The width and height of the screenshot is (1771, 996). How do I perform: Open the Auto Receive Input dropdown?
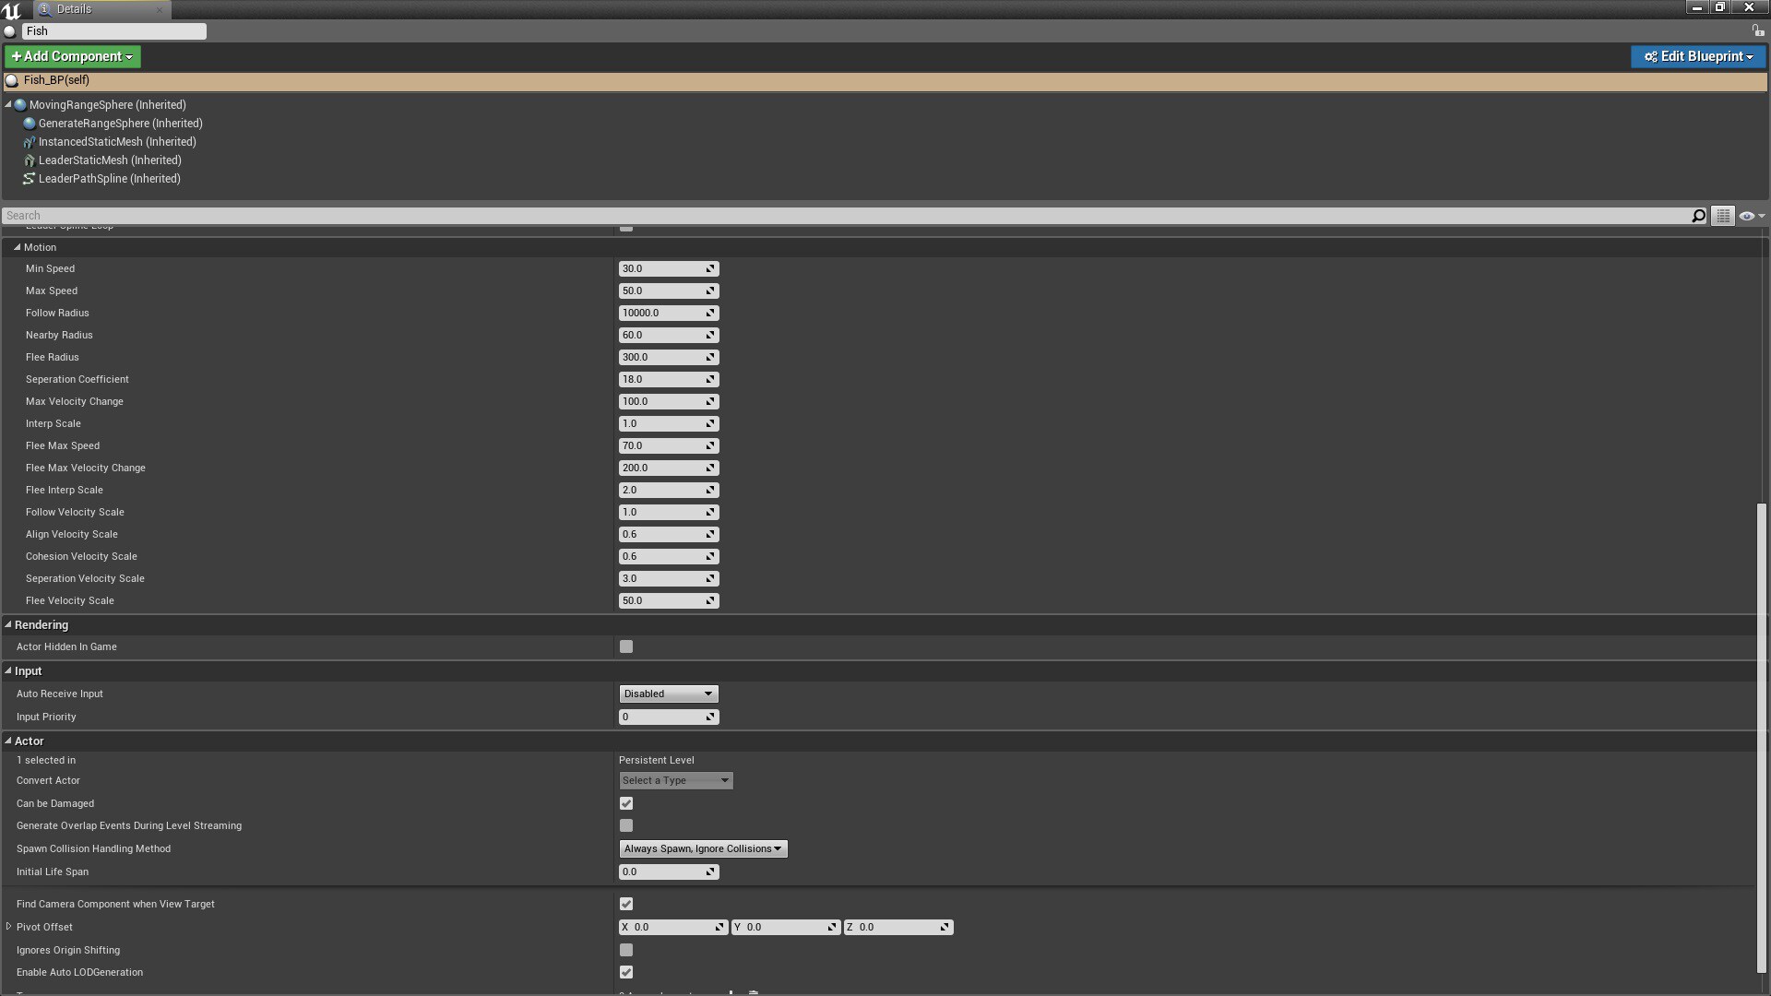tap(668, 694)
